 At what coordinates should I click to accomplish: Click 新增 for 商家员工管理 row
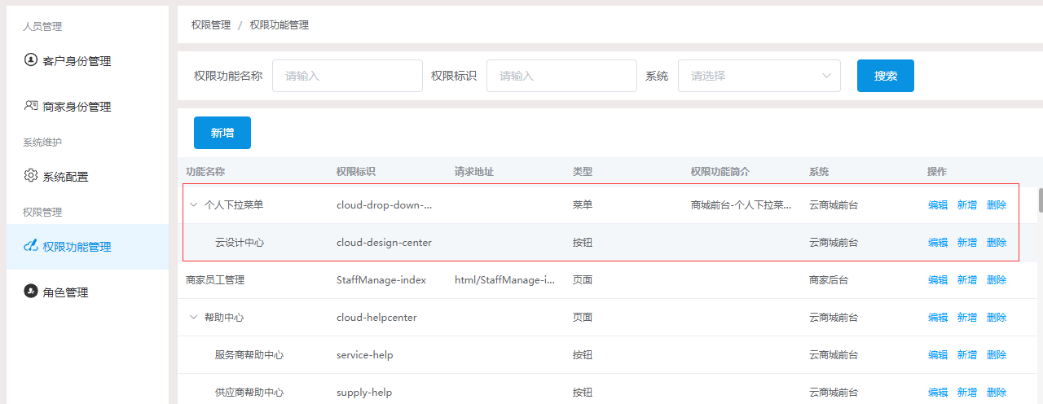tap(967, 280)
